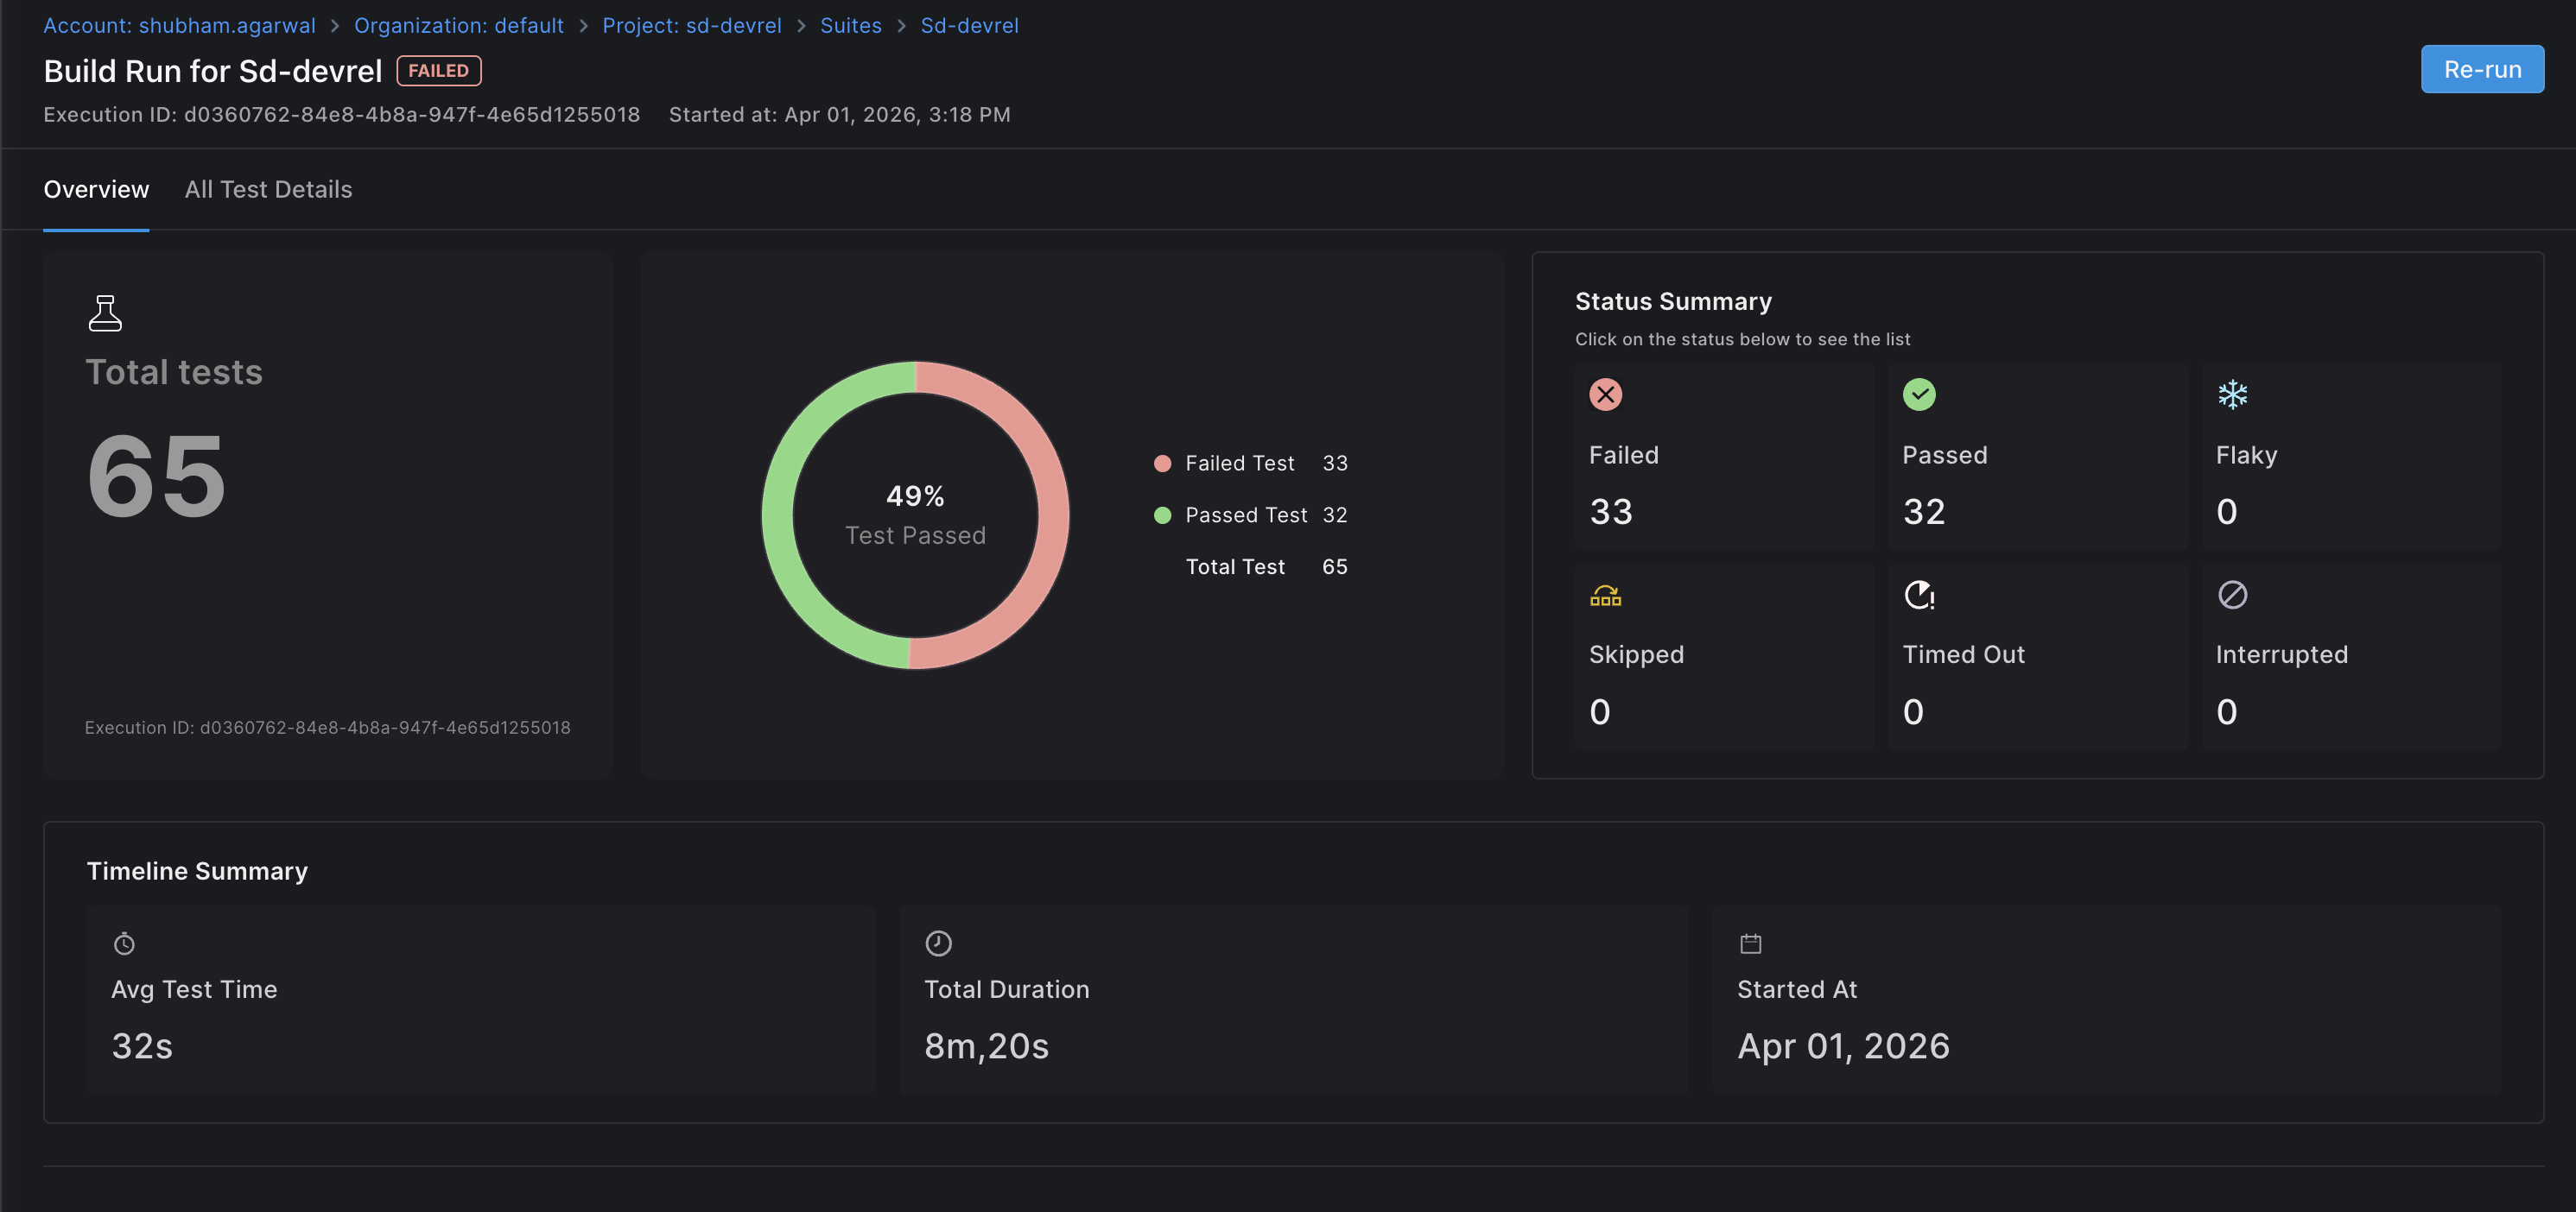Image resolution: width=2576 pixels, height=1212 pixels.
Task: Click the Timed Out clock icon
Action: [1919, 595]
